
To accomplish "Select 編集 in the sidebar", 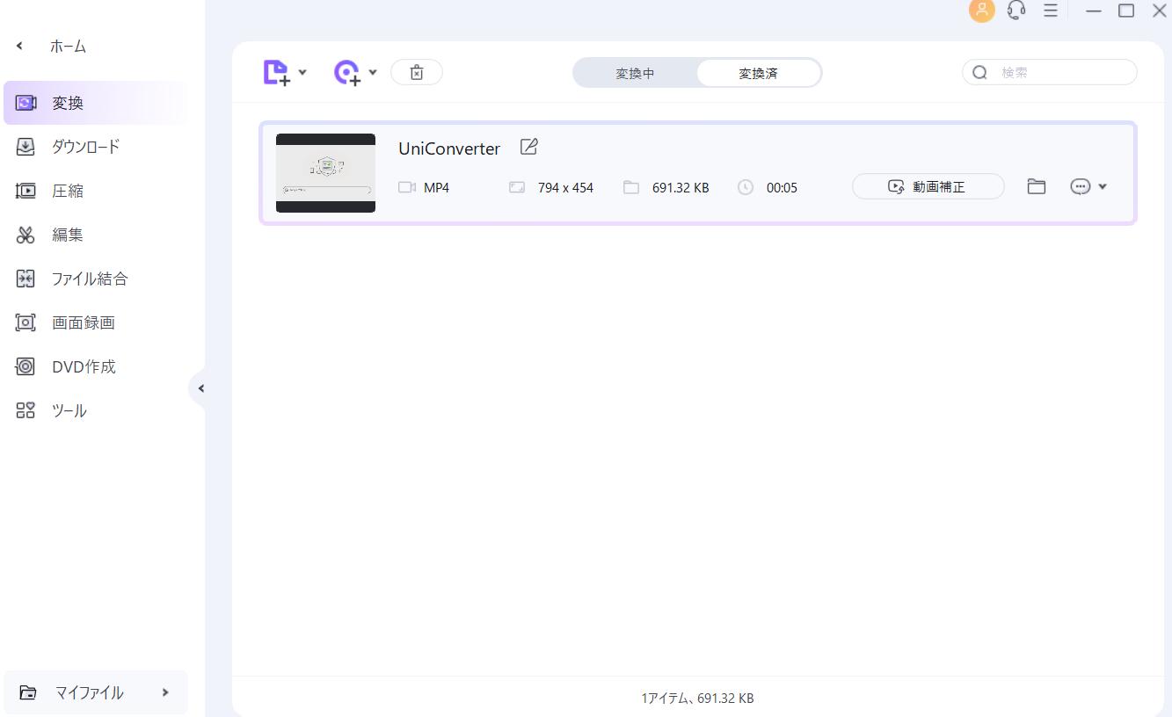I will (x=95, y=235).
